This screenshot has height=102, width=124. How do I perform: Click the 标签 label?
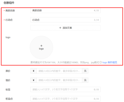coord(8,89)
